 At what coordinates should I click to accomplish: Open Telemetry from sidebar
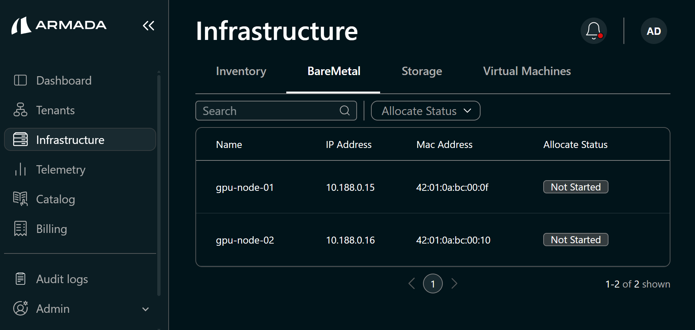(80, 169)
